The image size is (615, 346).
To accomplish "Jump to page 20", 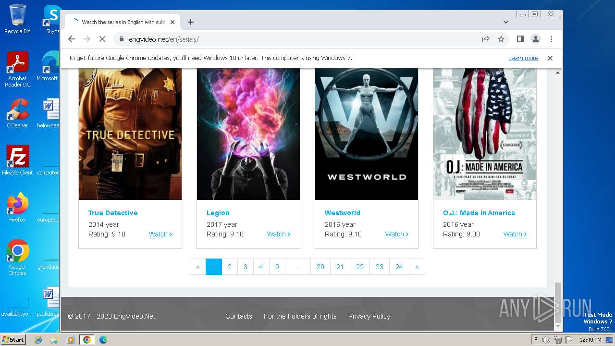I will pos(320,267).
